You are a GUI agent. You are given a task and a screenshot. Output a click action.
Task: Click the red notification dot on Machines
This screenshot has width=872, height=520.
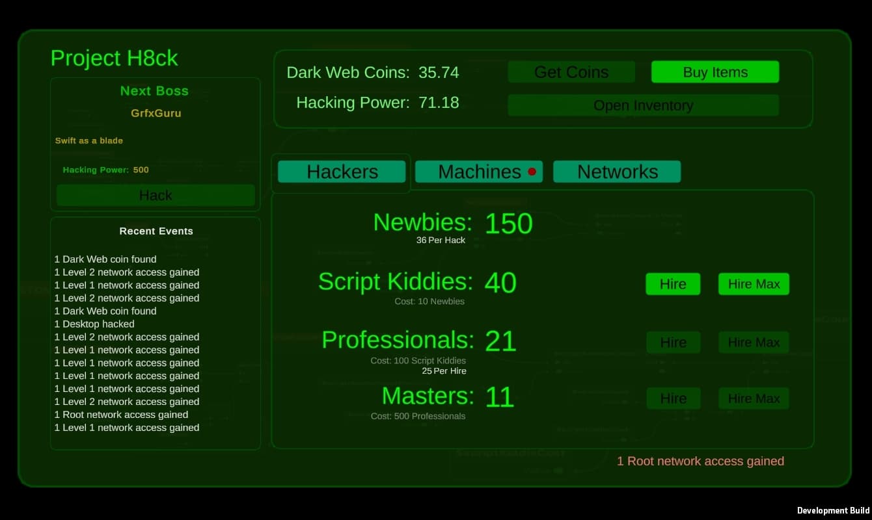click(532, 172)
